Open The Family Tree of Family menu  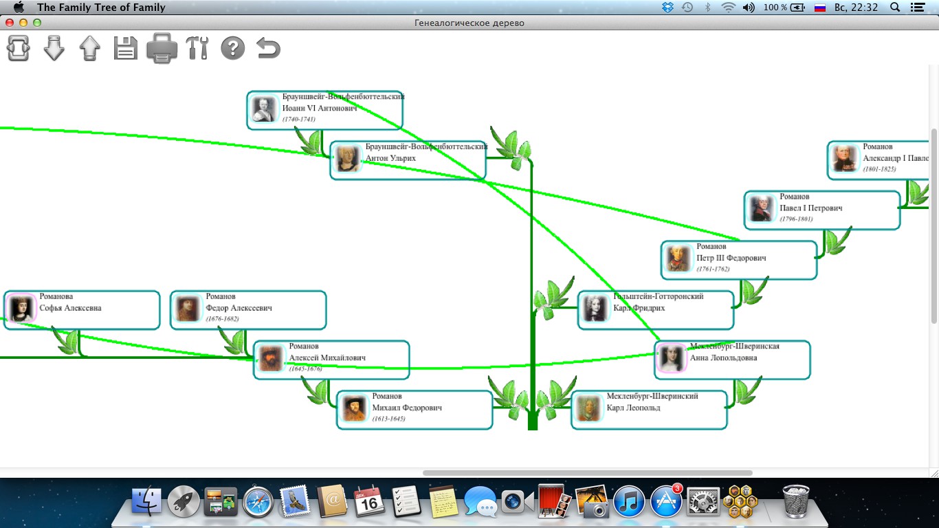pos(101,8)
